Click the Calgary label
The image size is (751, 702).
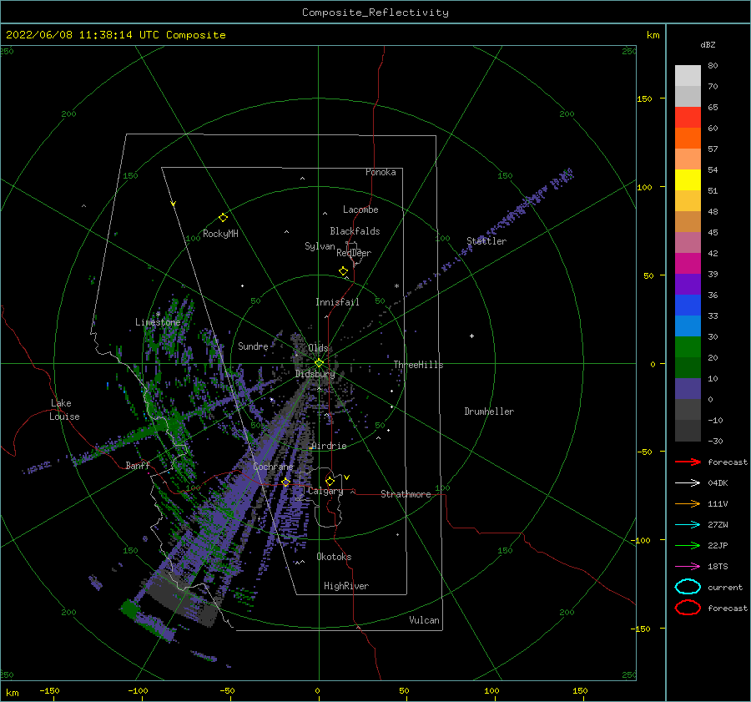coord(325,491)
